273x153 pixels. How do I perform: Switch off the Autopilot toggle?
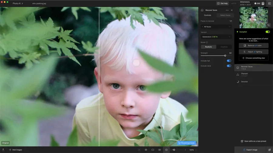point(268,32)
